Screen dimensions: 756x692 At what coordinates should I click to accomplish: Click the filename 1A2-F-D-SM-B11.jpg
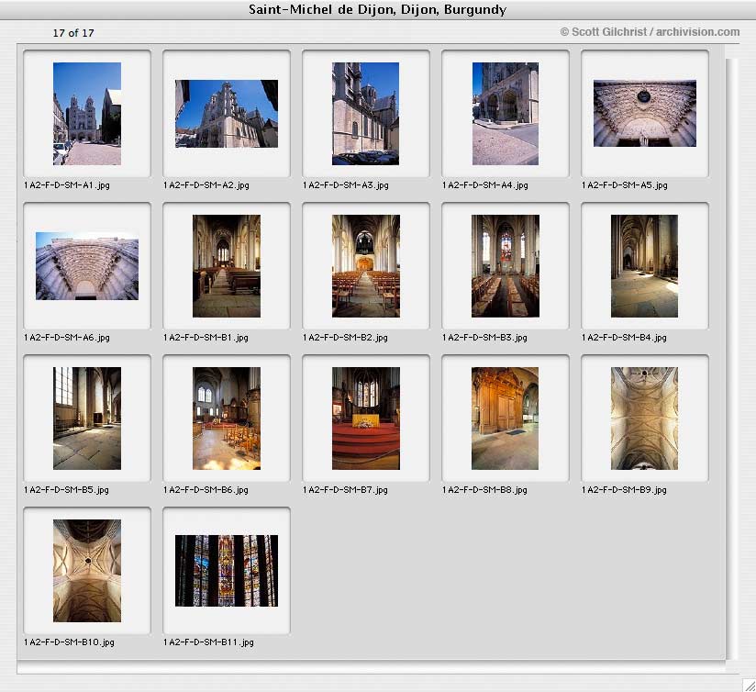pos(208,642)
